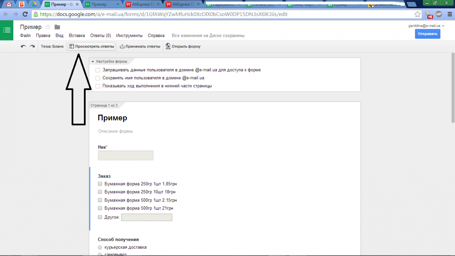Bookmark the page with the star icon

[417, 14]
